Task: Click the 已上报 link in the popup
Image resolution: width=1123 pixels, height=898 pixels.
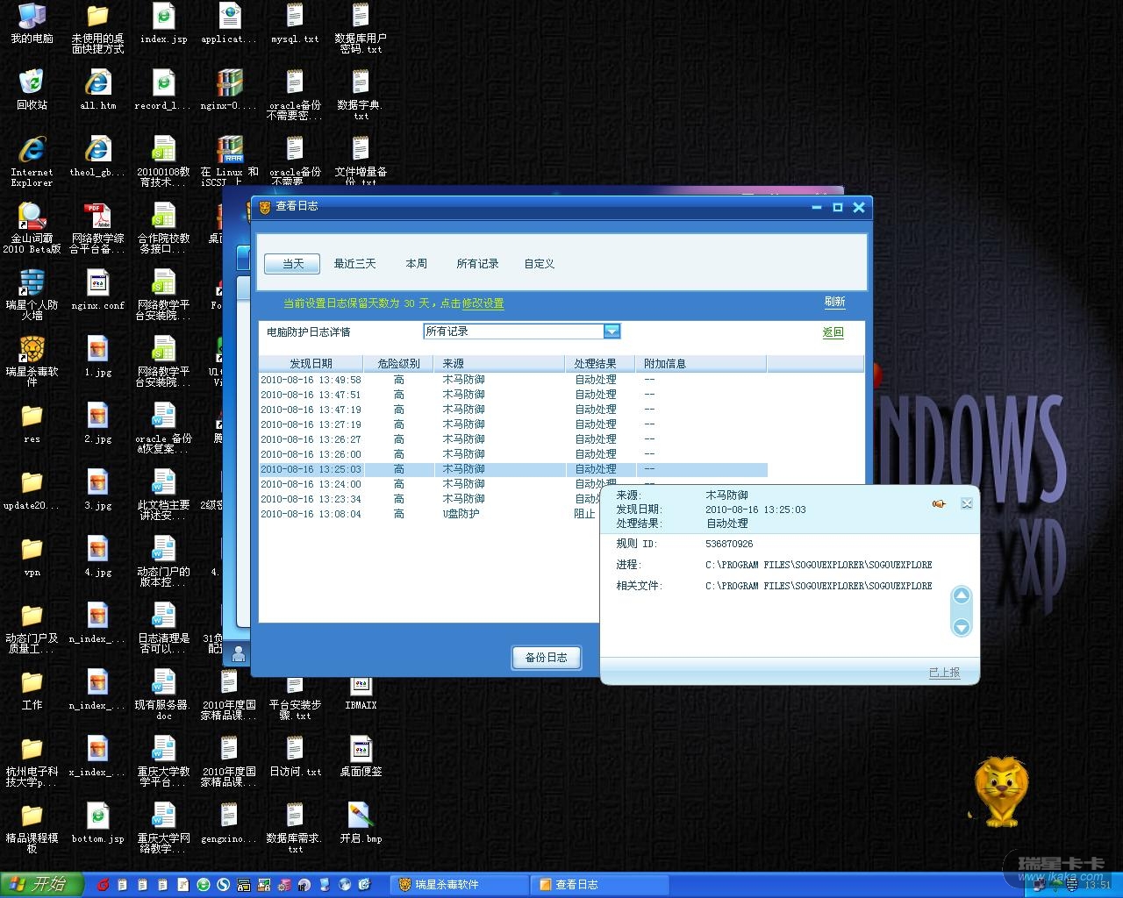Action: coord(944,673)
